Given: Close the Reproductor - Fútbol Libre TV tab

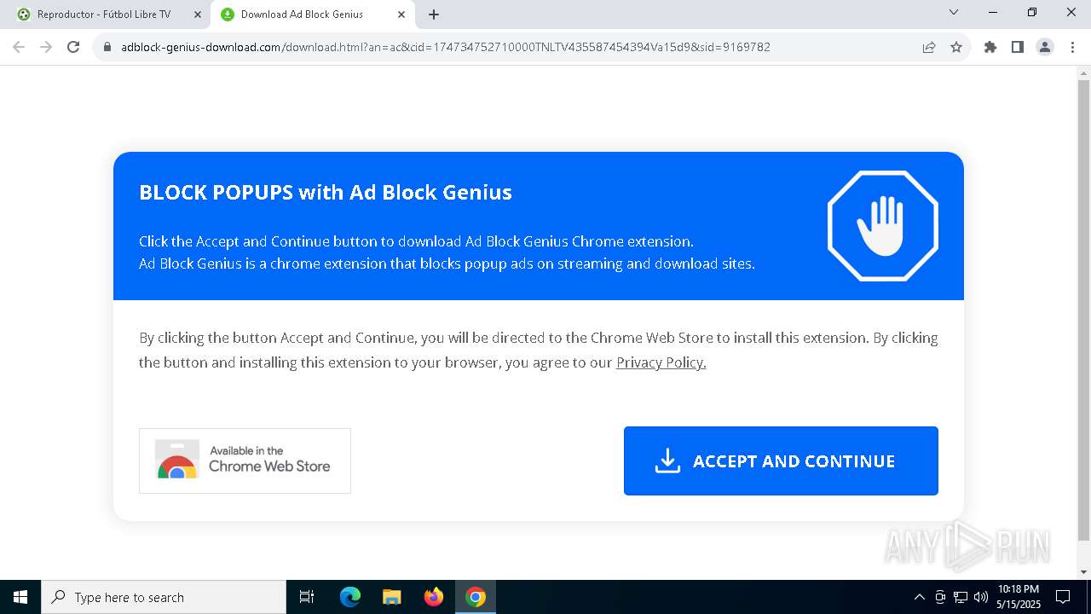Looking at the screenshot, I should tap(197, 14).
